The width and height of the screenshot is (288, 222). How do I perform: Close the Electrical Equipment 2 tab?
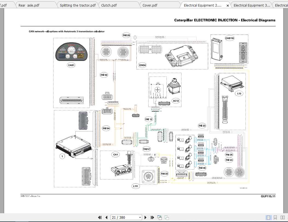pos(227,5)
